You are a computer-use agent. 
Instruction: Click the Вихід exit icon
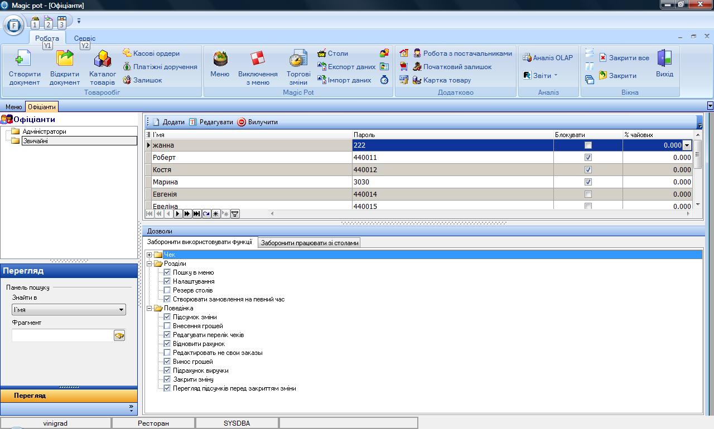click(664, 59)
